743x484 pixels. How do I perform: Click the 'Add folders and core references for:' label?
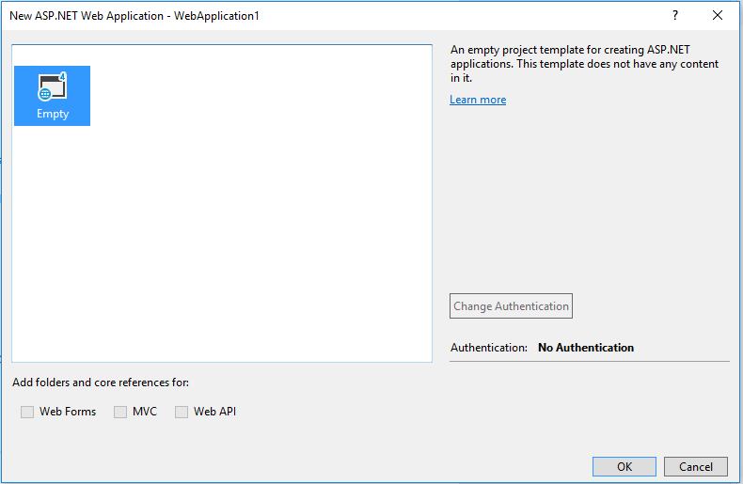[101, 383]
